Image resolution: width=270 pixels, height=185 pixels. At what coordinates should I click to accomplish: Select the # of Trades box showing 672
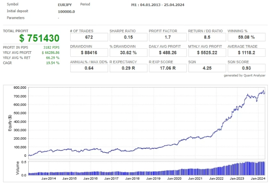coord(89,37)
